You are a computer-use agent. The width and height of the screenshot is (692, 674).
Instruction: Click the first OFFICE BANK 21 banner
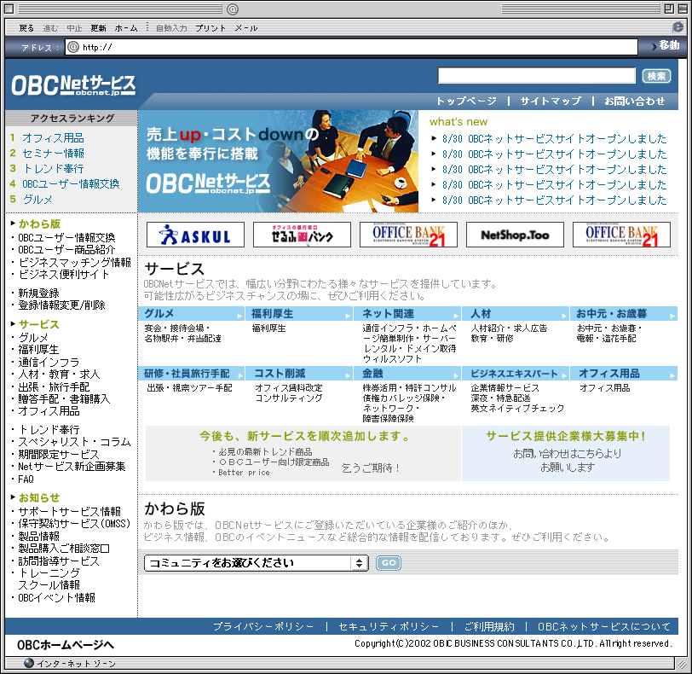point(408,235)
